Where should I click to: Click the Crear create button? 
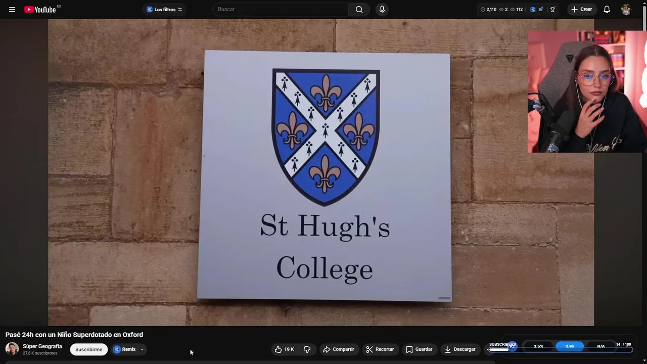tap(582, 9)
